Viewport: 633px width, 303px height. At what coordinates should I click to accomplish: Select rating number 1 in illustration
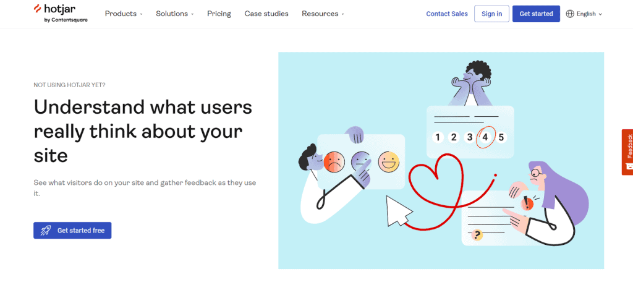click(438, 137)
